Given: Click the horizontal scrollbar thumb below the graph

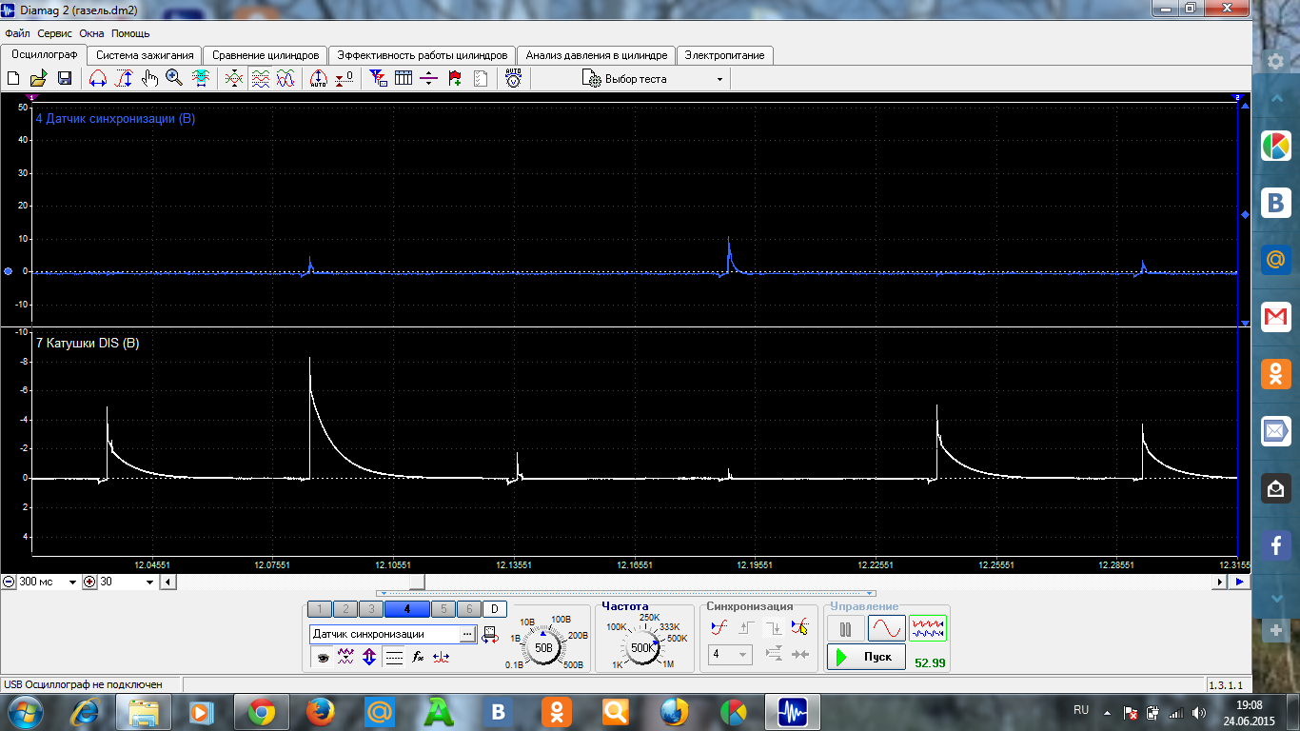Looking at the screenshot, I should coord(417,582).
